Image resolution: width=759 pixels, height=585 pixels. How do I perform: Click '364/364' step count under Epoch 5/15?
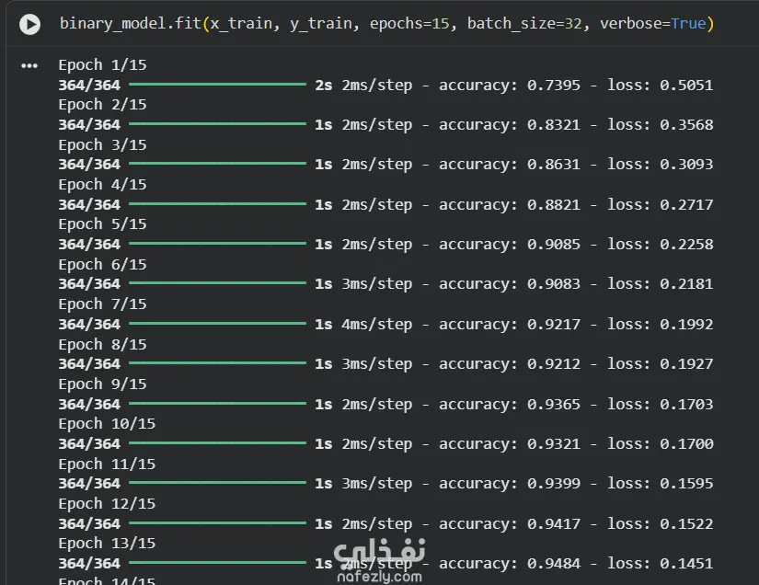tap(89, 245)
